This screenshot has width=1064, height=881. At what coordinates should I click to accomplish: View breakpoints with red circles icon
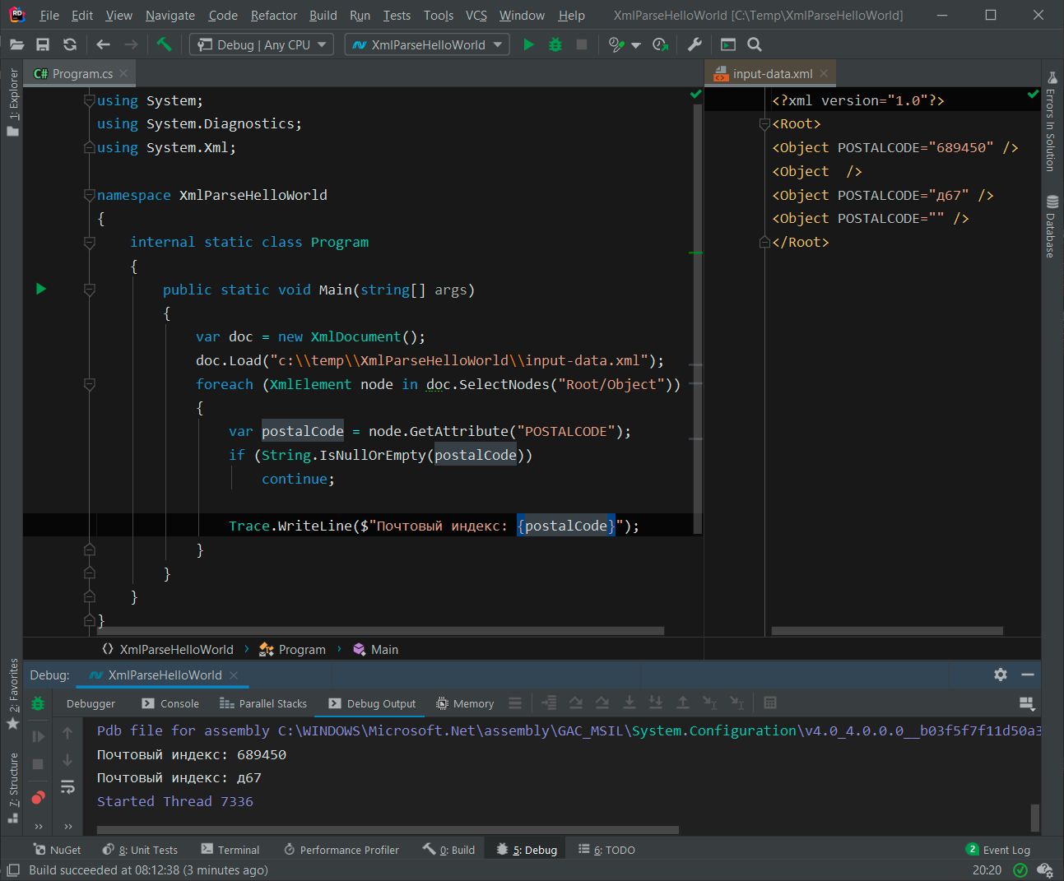pyautogui.click(x=38, y=797)
